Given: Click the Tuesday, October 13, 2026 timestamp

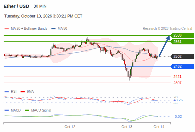Looking at the screenshot, I should tap(43, 16).
